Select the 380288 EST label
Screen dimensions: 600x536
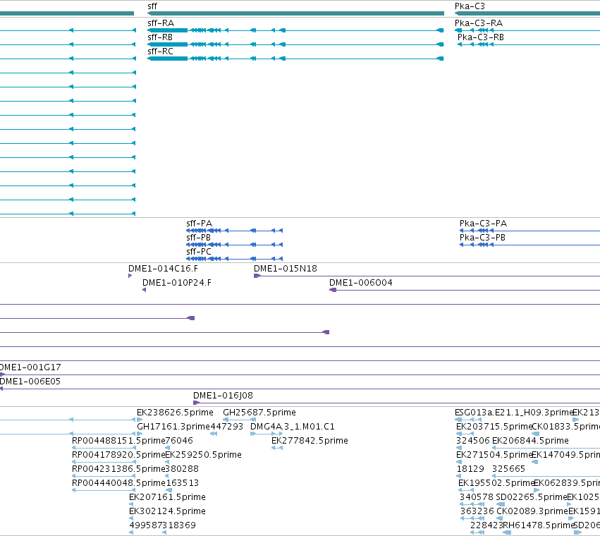click(182, 470)
